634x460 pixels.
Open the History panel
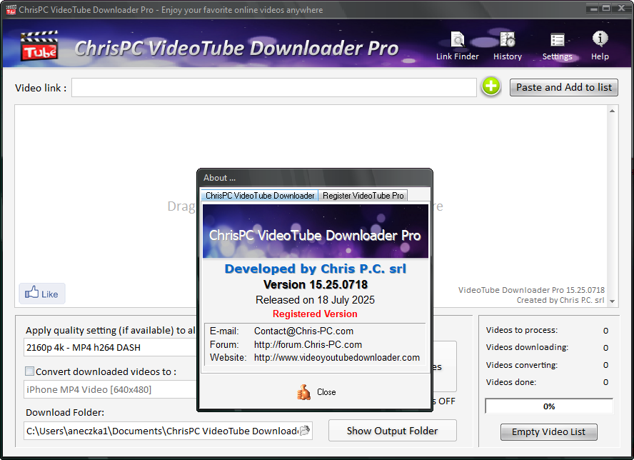pos(508,46)
